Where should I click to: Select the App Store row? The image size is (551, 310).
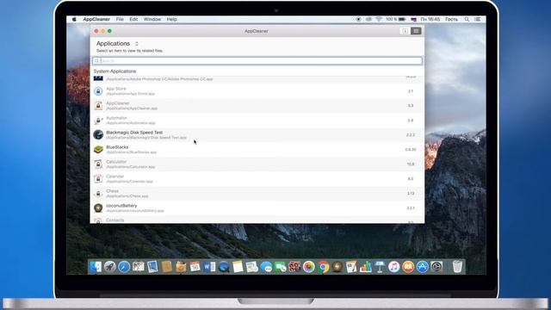pyautogui.click(x=257, y=91)
